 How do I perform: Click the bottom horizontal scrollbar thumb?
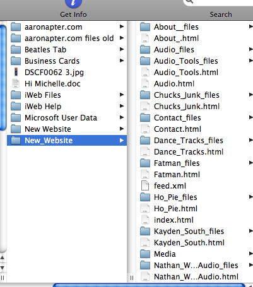pyautogui.click(x=149, y=285)
